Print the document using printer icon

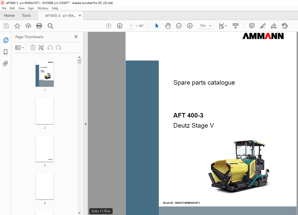coord(39,26)
